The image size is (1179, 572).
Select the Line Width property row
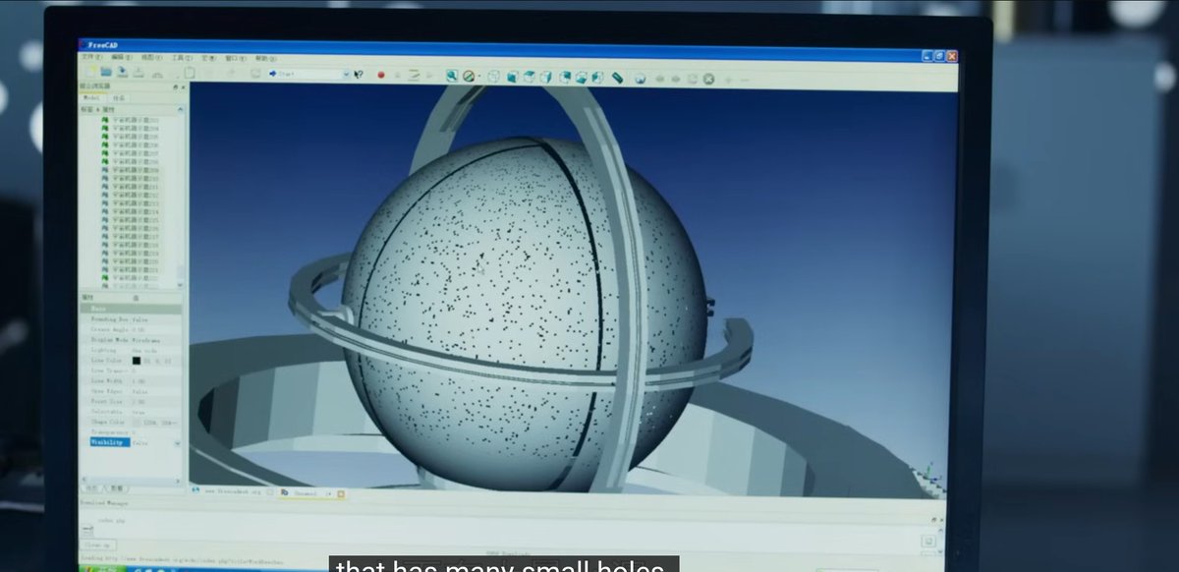click(130, 381)
